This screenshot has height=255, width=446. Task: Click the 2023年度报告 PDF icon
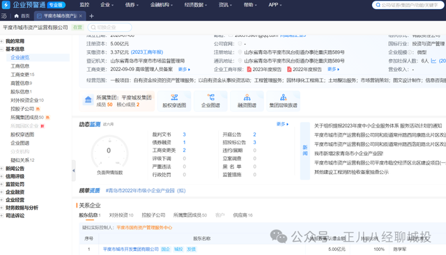point(249,70)
